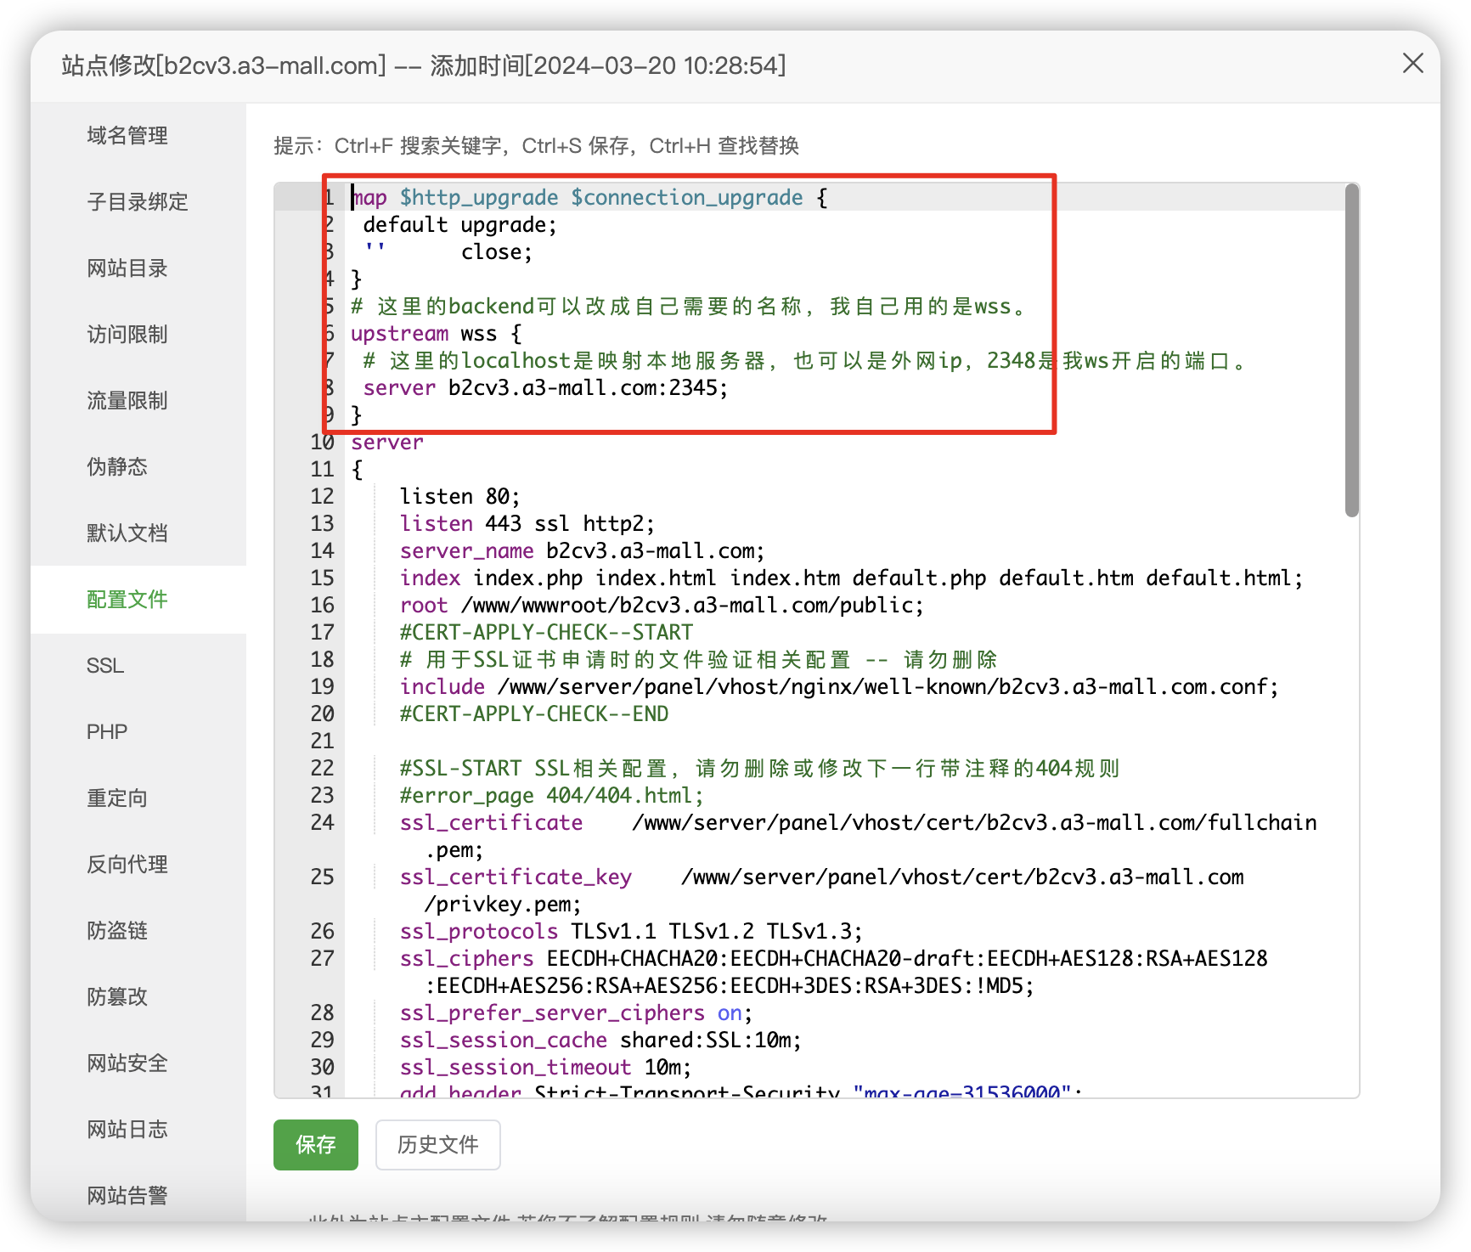
Task: Click the ssl_session_timeout 10m line
Action: click(x=545, y=1067)
